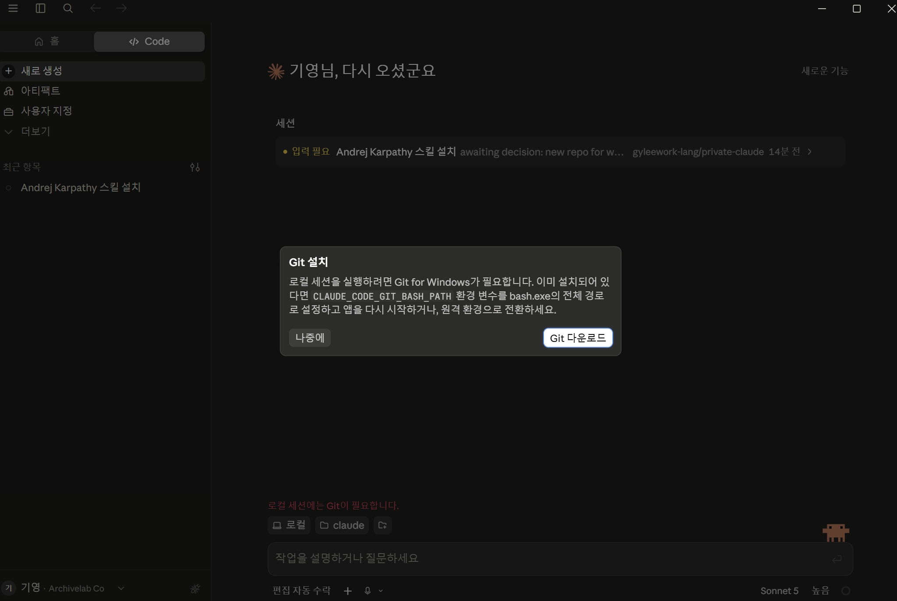Go forward with the right arrow
Screen dimensions: 897x601
click(x=121, y=8)
